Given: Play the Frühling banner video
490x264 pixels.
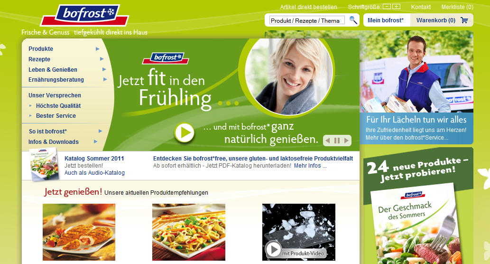Looking at the screenshot, I should 185,132.
